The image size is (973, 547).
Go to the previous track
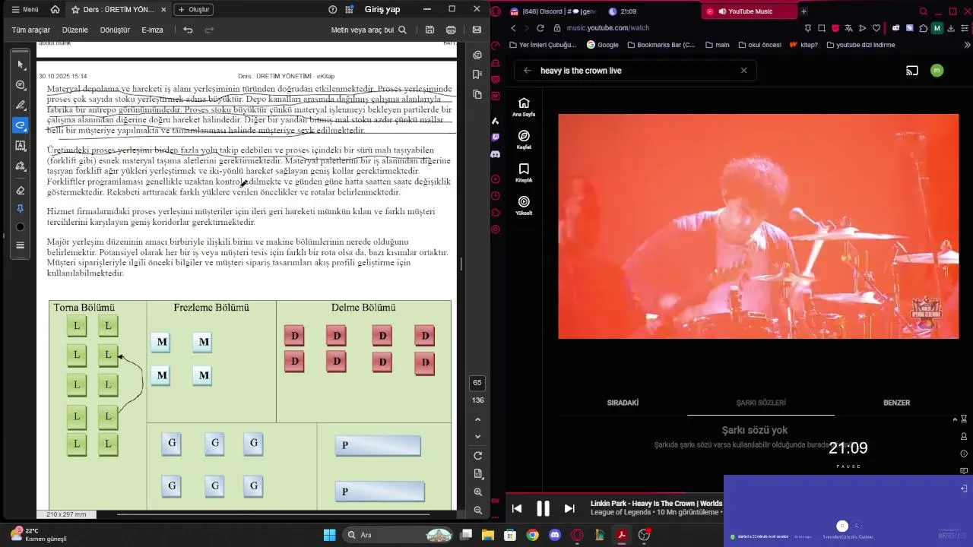point(517,508)
